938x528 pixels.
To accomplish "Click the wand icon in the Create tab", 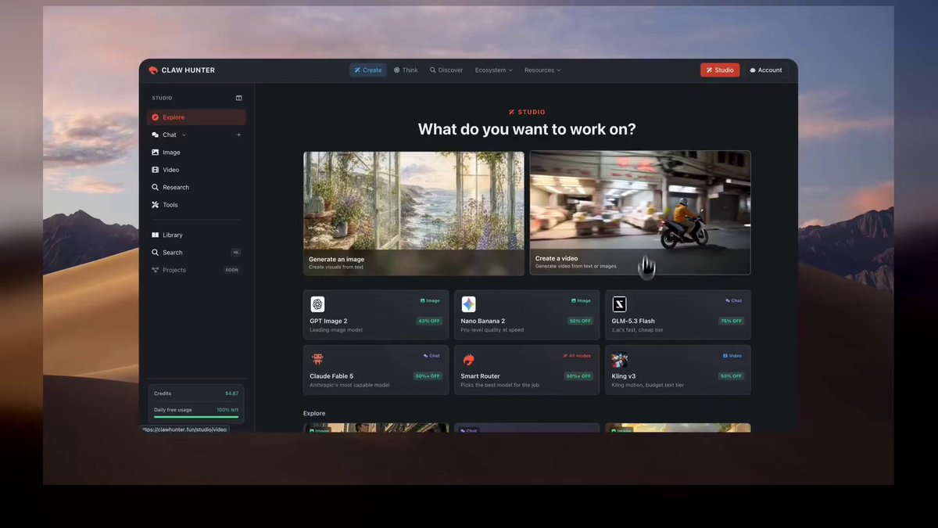I will (357, 70).
